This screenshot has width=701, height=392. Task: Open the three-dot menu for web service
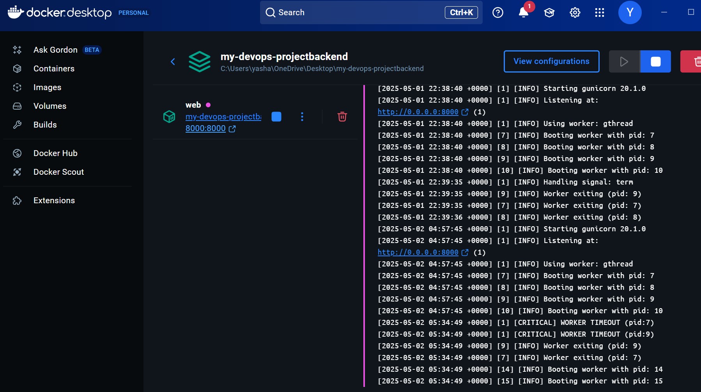[x=303, y=116]
